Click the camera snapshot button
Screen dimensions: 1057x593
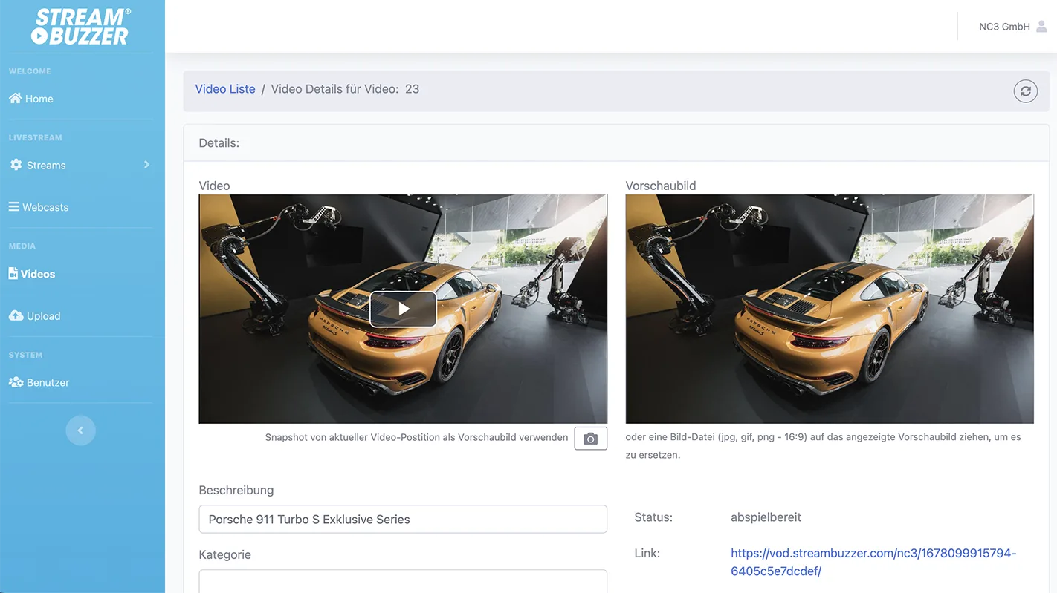(x=590, y=439)
